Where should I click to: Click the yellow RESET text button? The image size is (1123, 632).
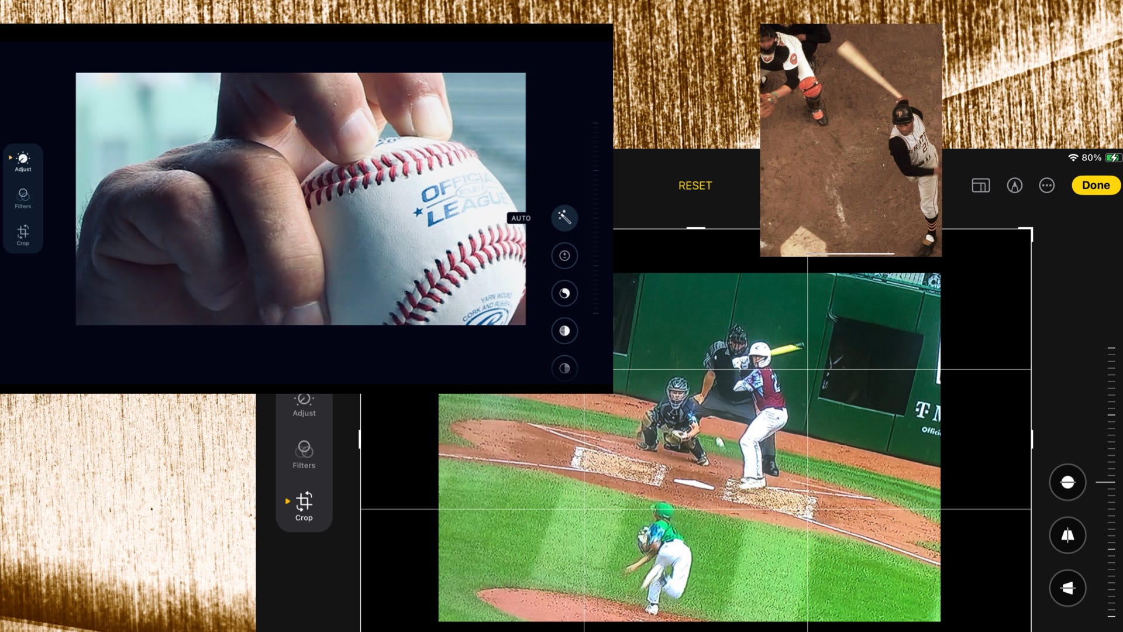coord(695,186)
